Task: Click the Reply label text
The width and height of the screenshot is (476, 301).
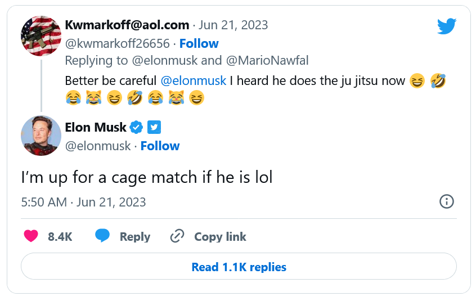Action: point(134,237)
